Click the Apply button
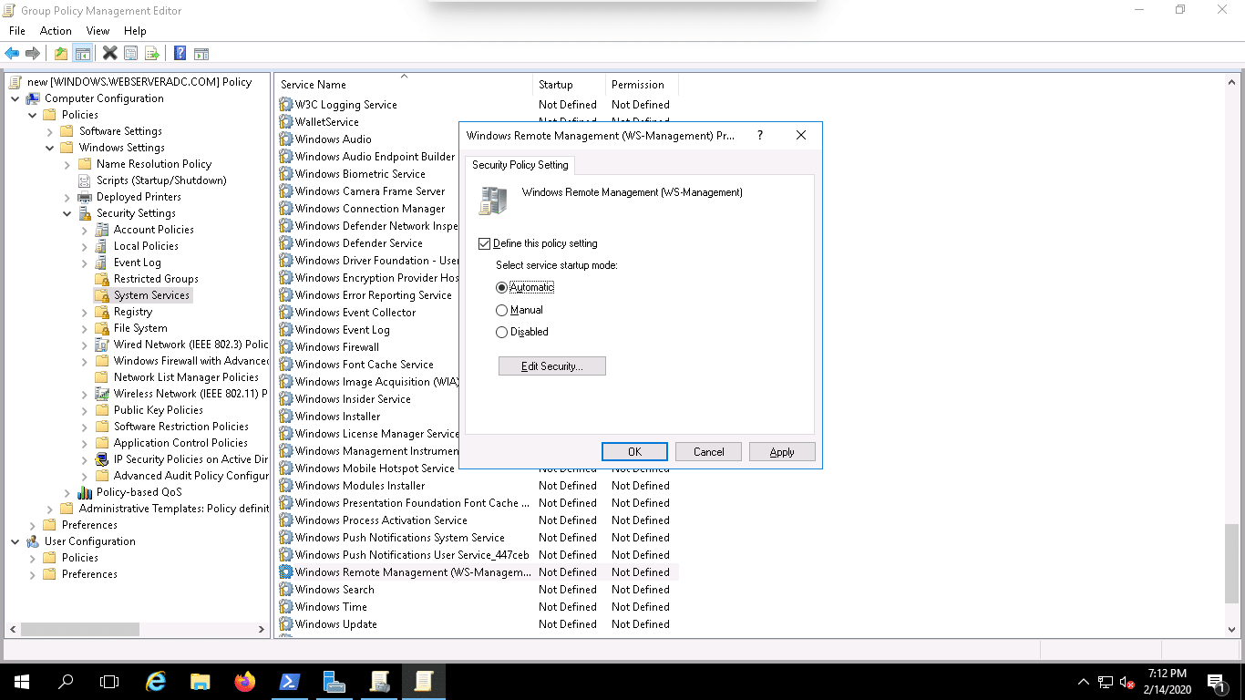The height and width of the screenshot is (700, 1245). click(782, 452)
